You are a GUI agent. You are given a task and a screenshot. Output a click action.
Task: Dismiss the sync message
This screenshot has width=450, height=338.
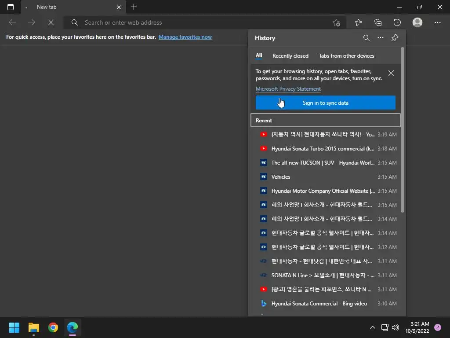(x=391, y=73)
